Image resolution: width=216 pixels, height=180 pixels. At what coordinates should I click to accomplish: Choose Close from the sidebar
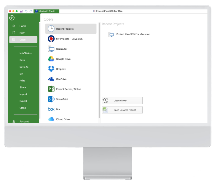(x=23, y=108)
